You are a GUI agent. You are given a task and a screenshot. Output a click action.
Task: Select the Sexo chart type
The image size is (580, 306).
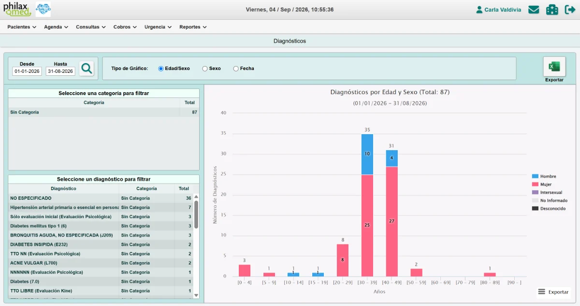click(205, 69)
